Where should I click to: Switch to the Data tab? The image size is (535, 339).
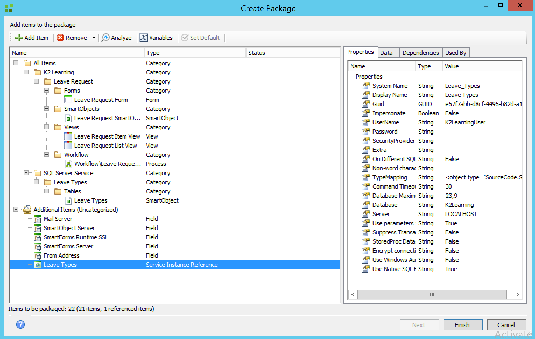click(387, 53)
